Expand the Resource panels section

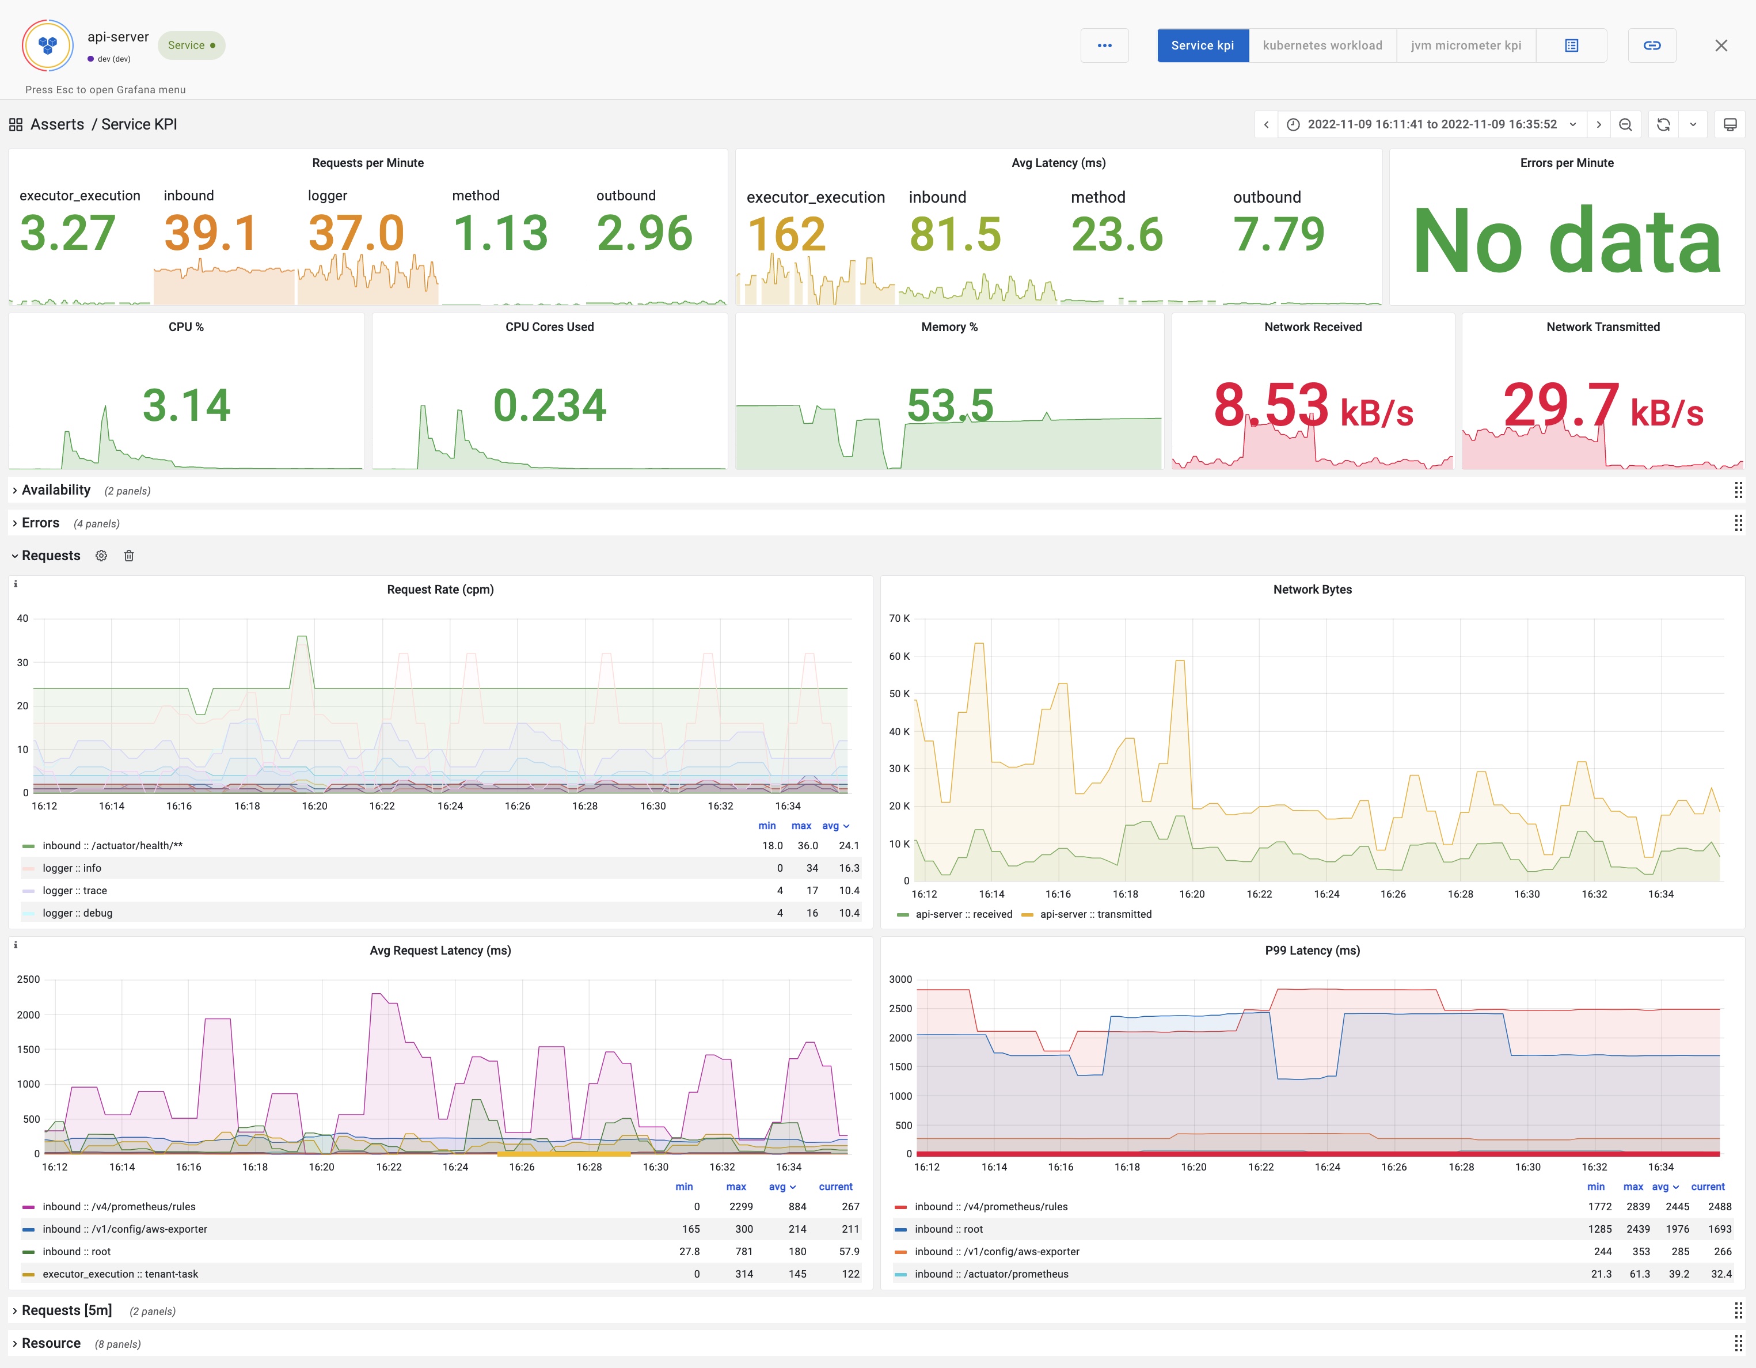pyautogui.click(x=51, y=1343)
